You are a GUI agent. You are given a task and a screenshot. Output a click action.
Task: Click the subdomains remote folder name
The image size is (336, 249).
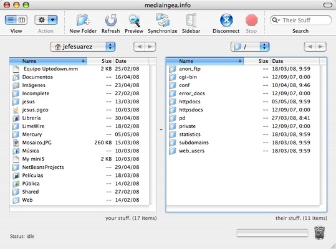pos(194,143)
